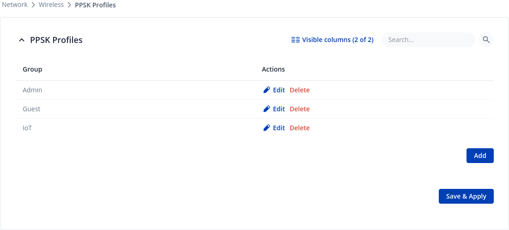Collapse the PPSK Profiles section
Viewport: 509px width, 230px height.
point(21,40)
